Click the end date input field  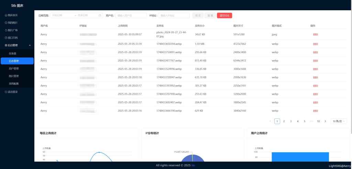tap(87, 15)
